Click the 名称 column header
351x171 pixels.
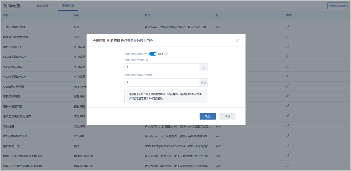[x=6, y=15]
